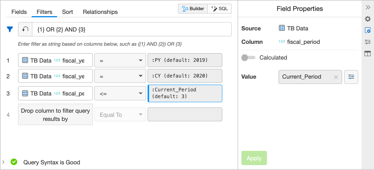The image size is (374, 170).
Task: Clear the Current_Period value with X
Action: (x=336, y=77)
